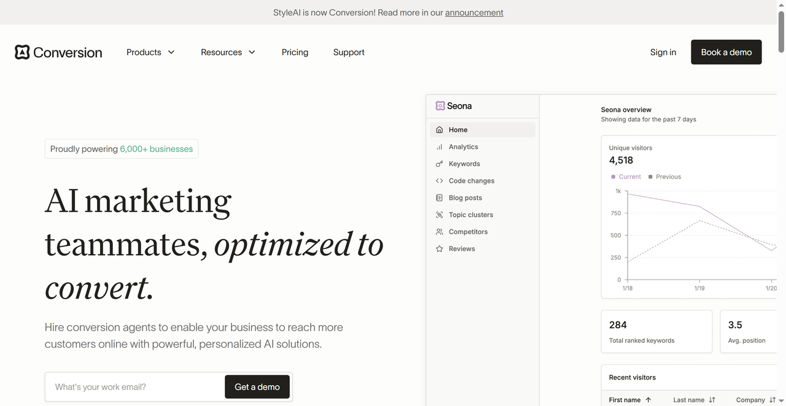Click the Seona brand name

[x=459, y=106]
